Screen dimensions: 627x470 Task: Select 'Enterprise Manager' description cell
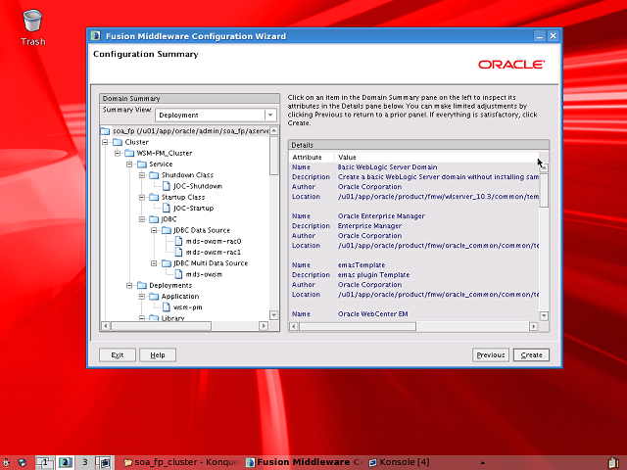click(x=438, y=226)
